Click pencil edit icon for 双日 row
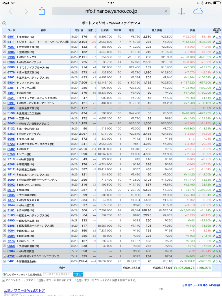Image resolution: width=222 pixels, height=296 pixels. (214, 119)
